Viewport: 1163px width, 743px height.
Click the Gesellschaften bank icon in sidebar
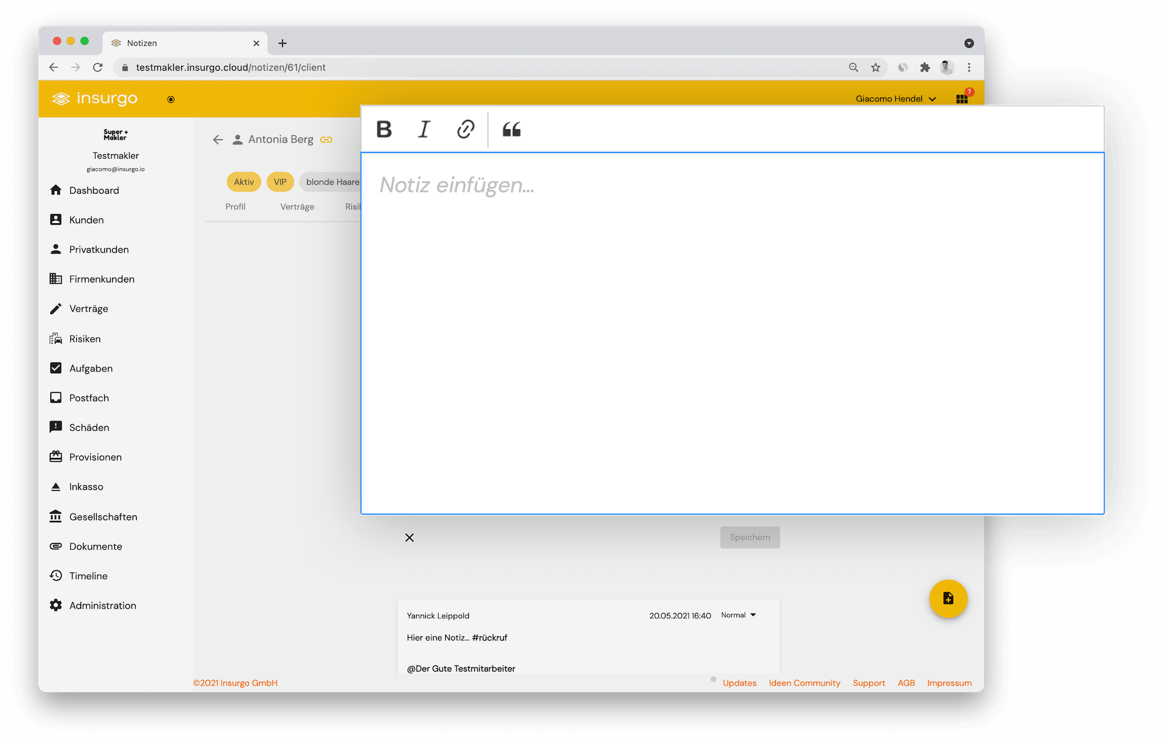[56, 516]
